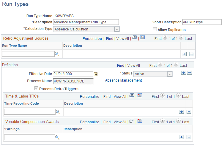This screenshot has height=146, width=224.
Task: Open Earnings lookup magnifier icon
Action: tap(57, 137)
